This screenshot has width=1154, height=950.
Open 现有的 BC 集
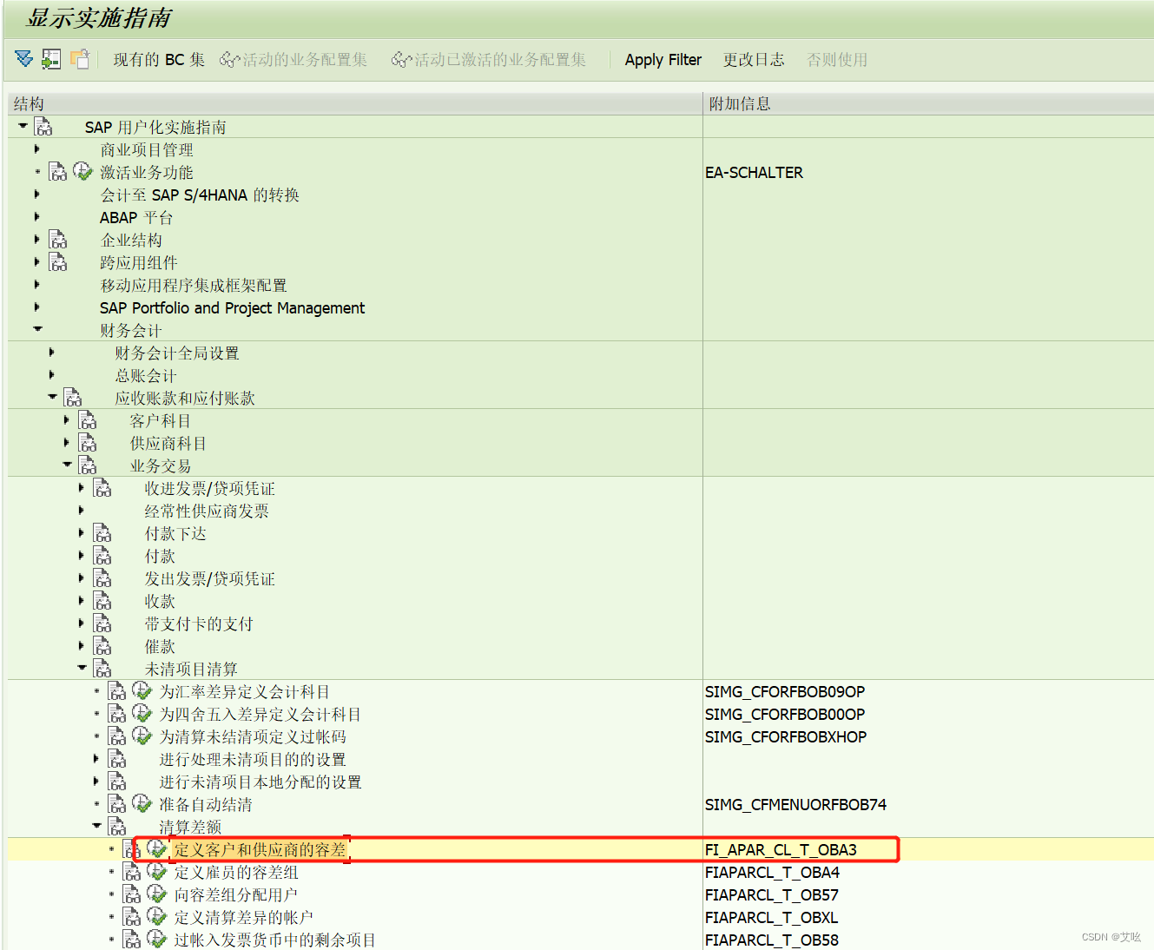click(x=159, y=60)
